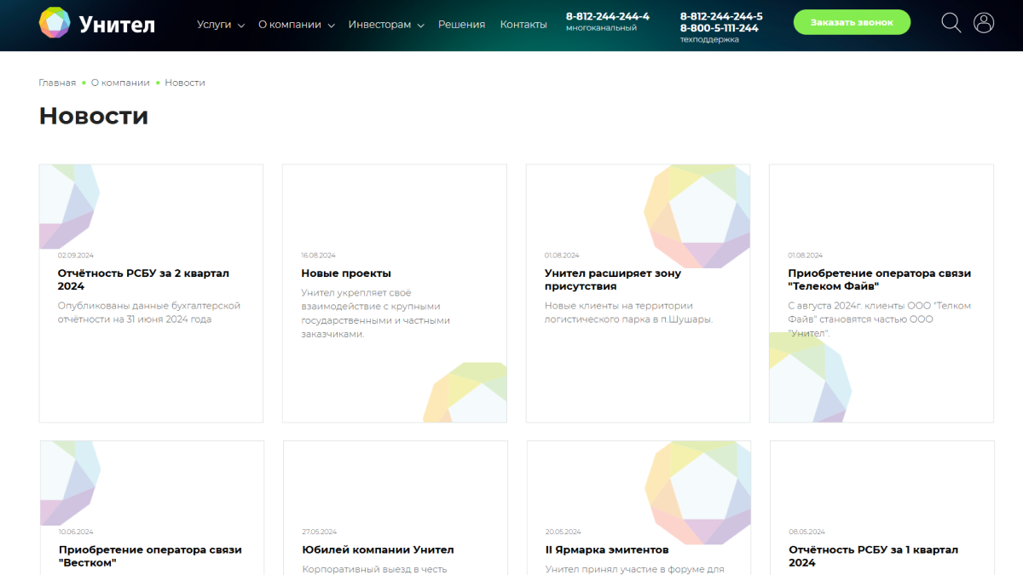Viewport: 1023px width, 575px height.
Task: Open the Приобретение оператора связи Вестком article
Action: coord(150,555)
